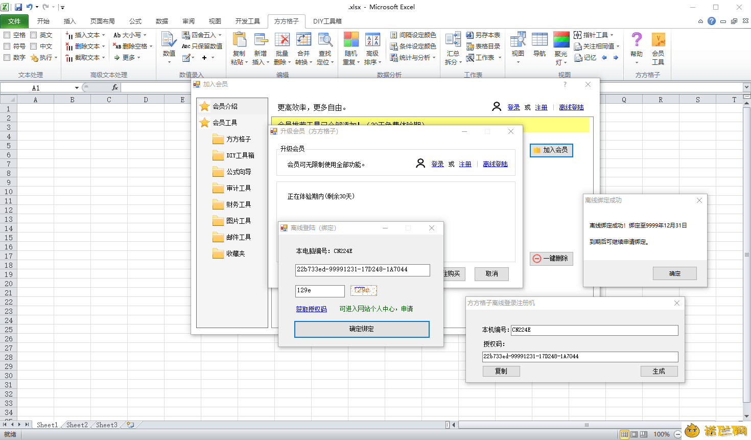This screenshot has width=751, height=440.
Task: Toggle the 英文 checkbox
Action: (x=34, y=35)
